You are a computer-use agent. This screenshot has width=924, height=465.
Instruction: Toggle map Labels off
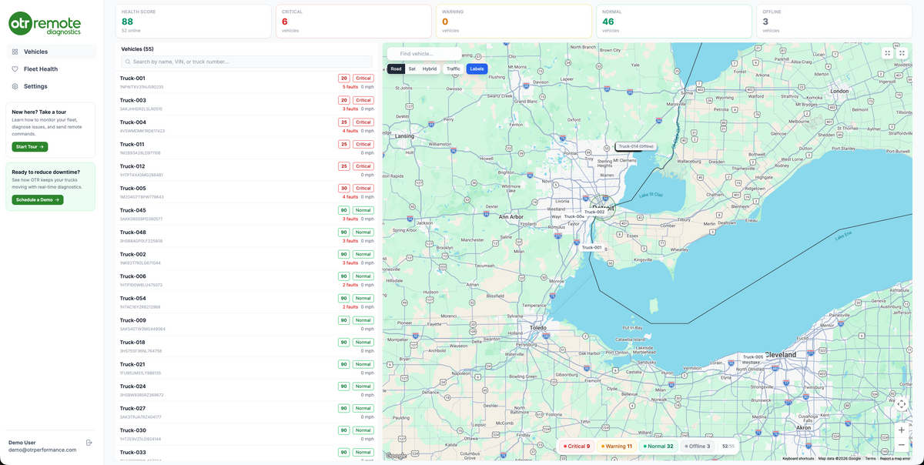(x=477, y=69)
